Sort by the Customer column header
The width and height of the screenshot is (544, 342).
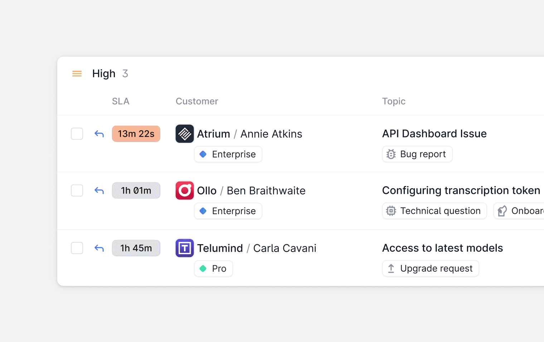click(x=197, y=101)
